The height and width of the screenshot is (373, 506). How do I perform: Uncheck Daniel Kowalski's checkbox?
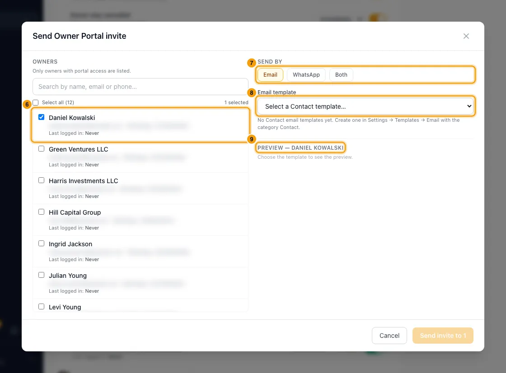click(x=41, y=117)
